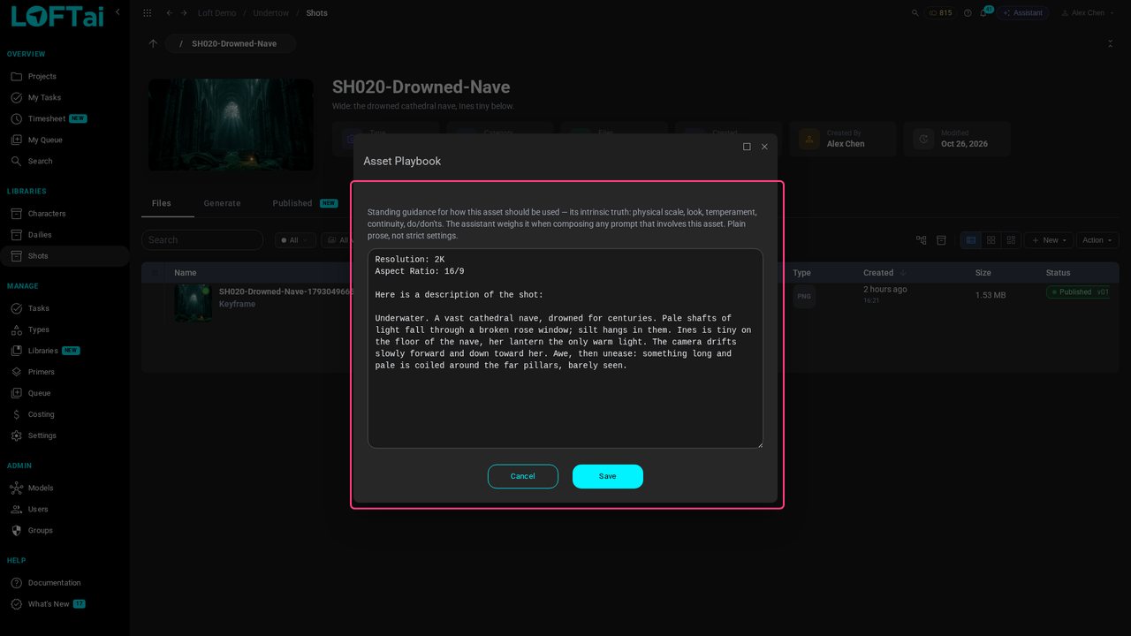Close the Asset Playbook dialog

pyautogui.click(x=764, y=147)
